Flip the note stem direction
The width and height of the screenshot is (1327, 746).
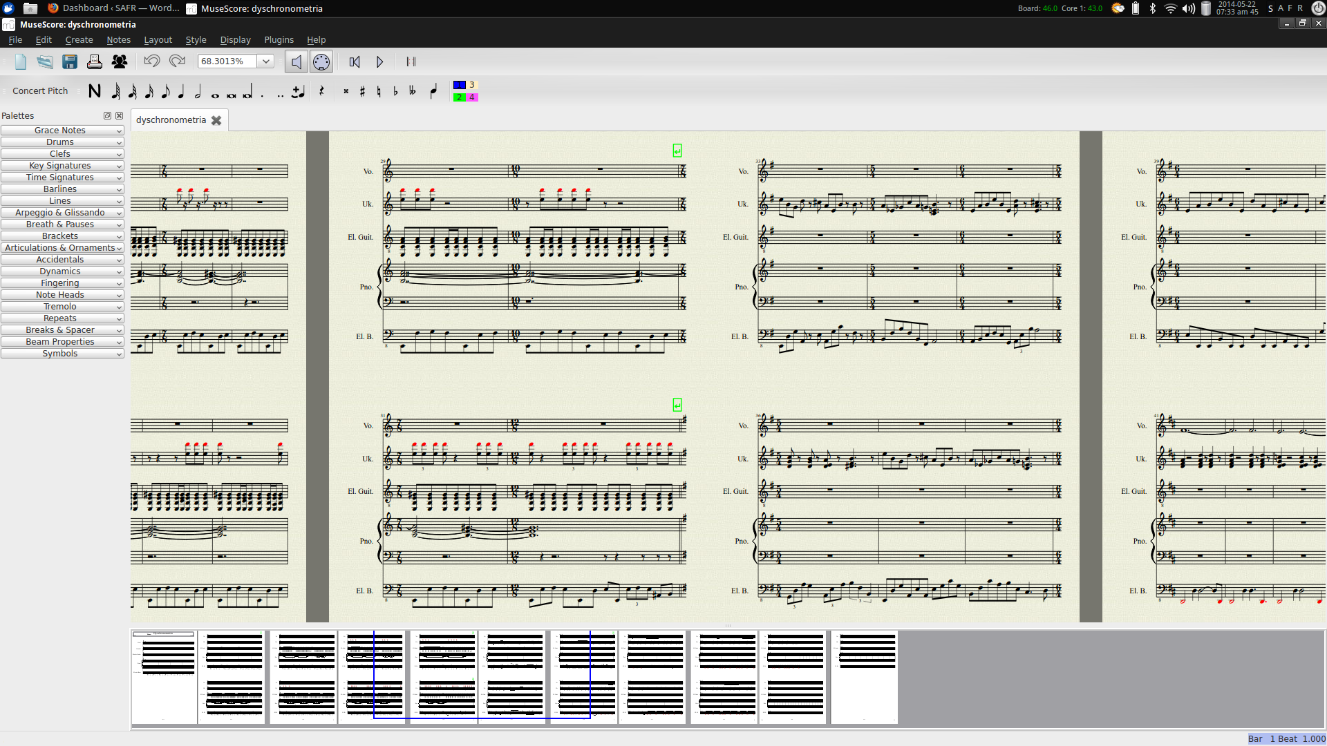pyautogui.click(x=433, y=91)
